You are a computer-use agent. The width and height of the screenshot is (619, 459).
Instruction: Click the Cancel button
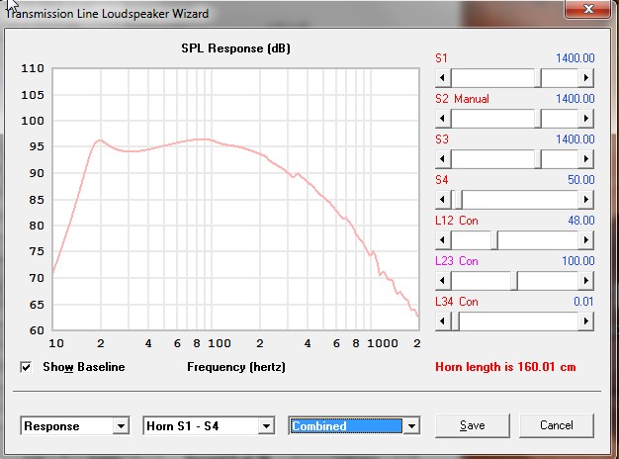pos(557,425)
